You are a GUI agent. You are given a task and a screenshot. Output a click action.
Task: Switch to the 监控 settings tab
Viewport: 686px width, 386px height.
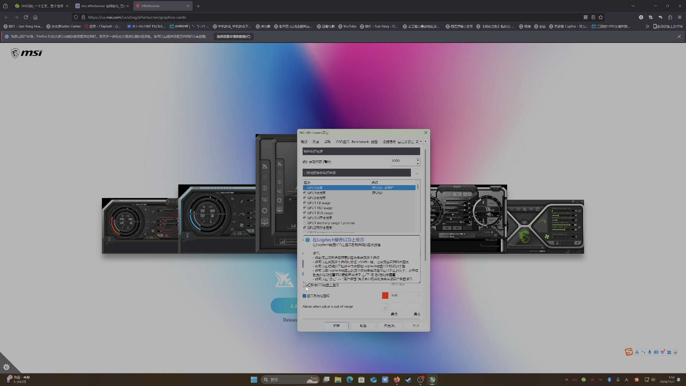click(328, 142)
